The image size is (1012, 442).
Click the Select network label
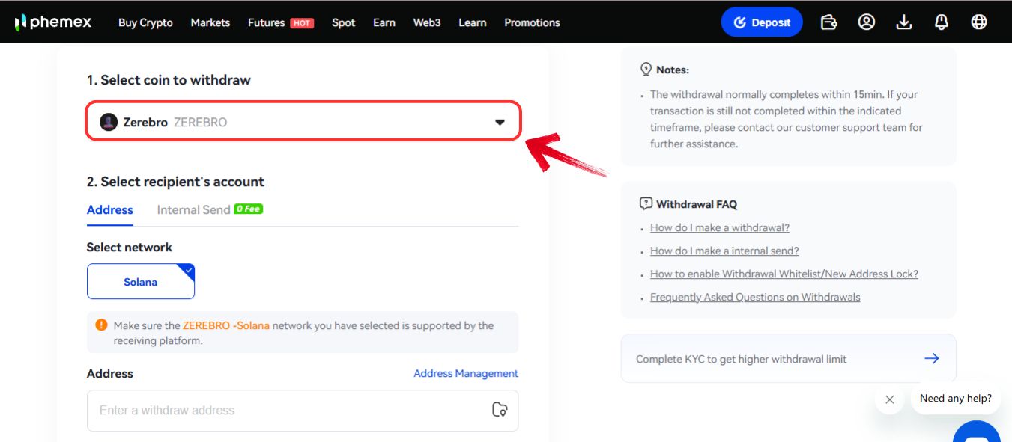point(130,247)
